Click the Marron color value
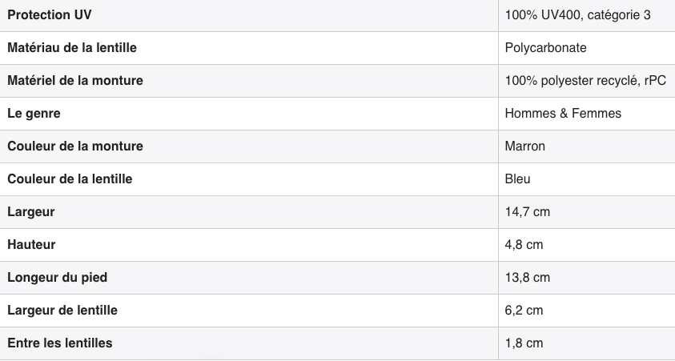 [524, 146]
